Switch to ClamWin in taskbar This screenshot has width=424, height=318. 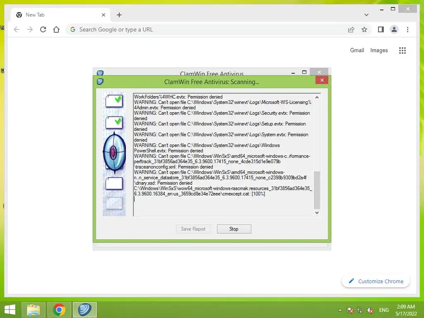85,310
